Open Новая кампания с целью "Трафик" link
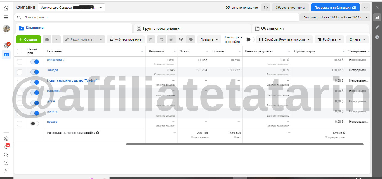 pos(72,80)
